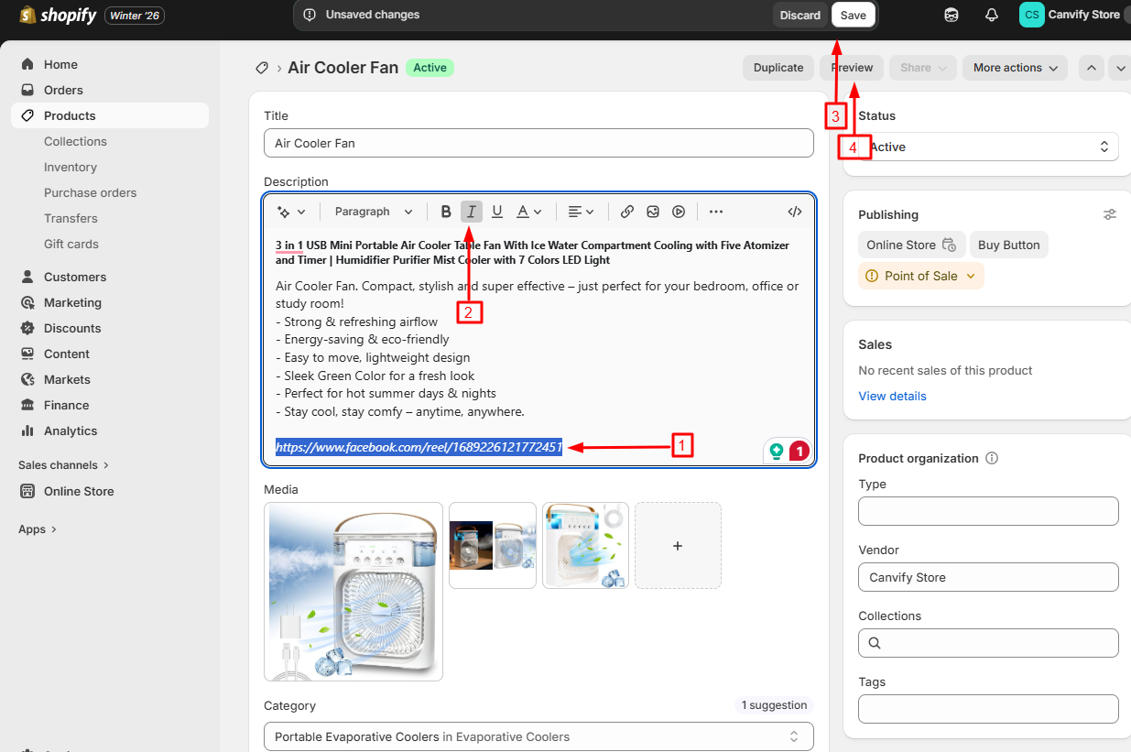The image size is (1131, 752).
Task: Expand the Paragraph style dropdown
Action: tap(372, 212)
